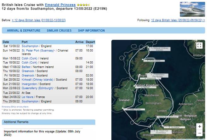The width and height of the screenshot is (207, 140).
Task: Click the Port column header
Action: click(x=25, y=42)
